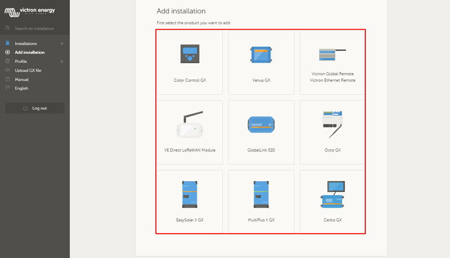Choose the MultiPlus II GX icon
Image resolution: width=450 pixels, height=258 pixels.
(261, 194)
